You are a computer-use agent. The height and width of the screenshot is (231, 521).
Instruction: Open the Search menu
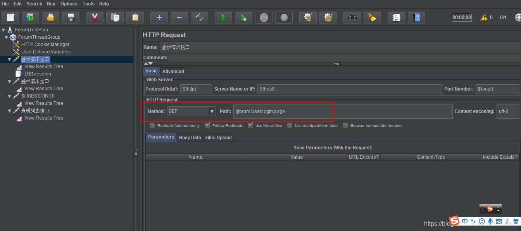pyautogui.click(x=34, y=4)
